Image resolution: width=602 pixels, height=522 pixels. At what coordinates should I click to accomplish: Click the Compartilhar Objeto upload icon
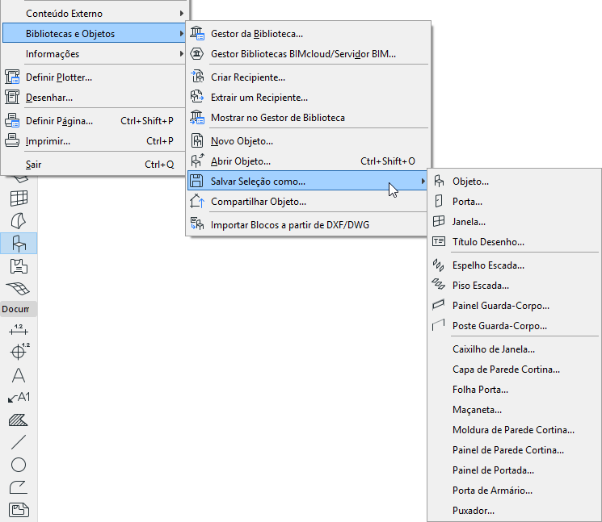click(197, 201)
